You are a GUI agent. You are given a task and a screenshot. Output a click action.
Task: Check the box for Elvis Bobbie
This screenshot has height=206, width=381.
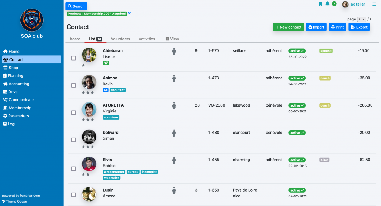(74, 169)
